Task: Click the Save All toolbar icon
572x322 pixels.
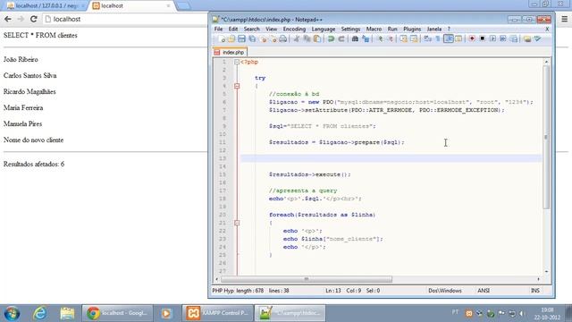Action: point(252,38)
